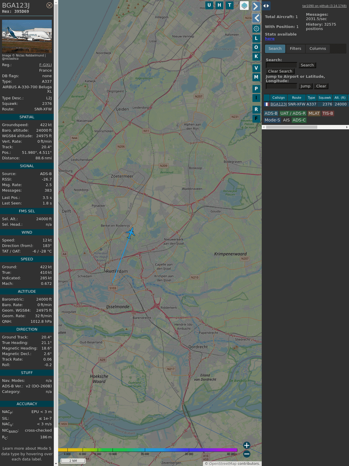This screenshot has width=349, height=466.
Task: Focus the Jump to Airport input field
Action: (x=281, y=86)
